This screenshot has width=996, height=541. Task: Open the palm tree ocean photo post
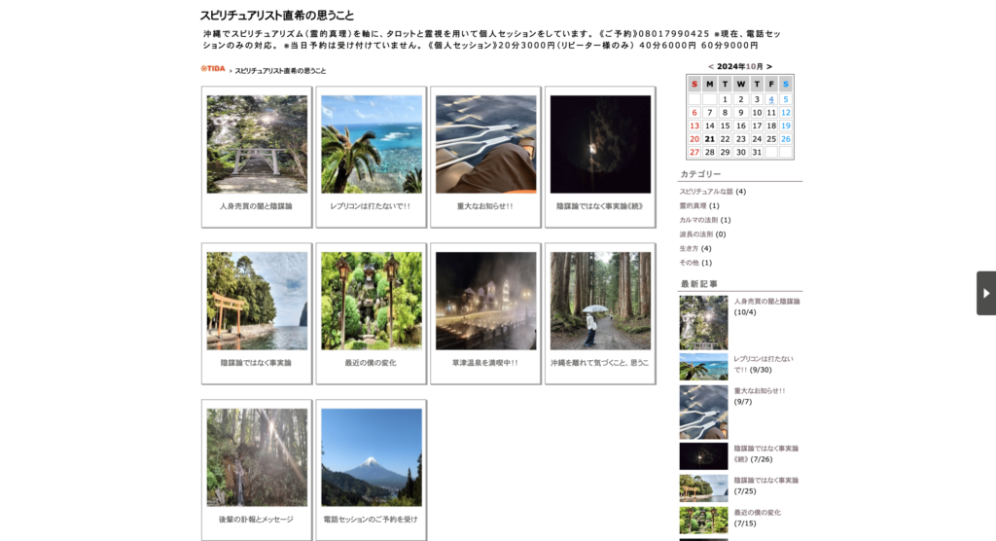tap(372, 145)
